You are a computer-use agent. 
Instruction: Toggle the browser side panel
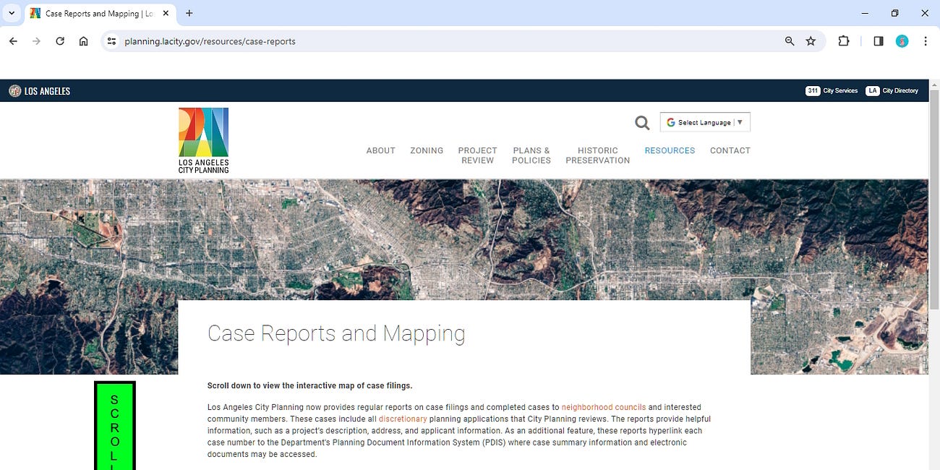pyautogui.click(x=879, y=41)
